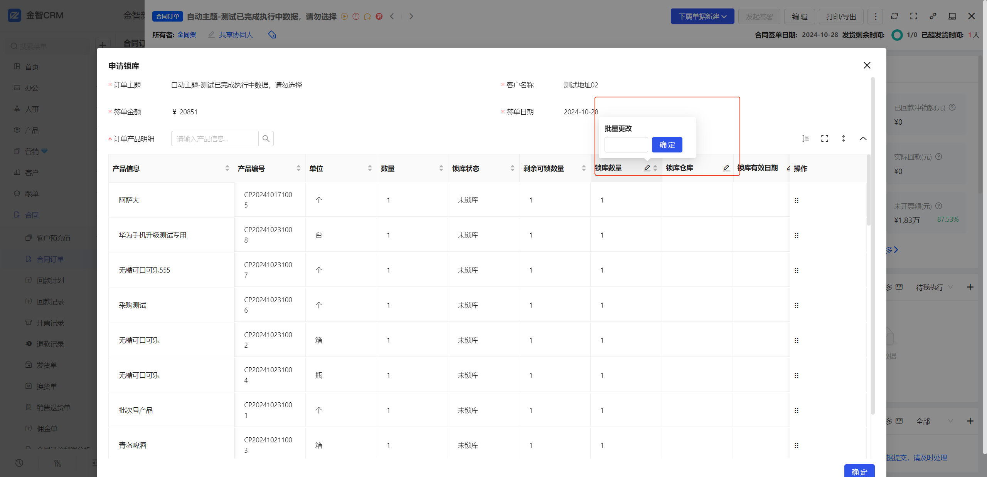Click the product info search box
The height and width of the screenshot is (477, 987).
215,139
